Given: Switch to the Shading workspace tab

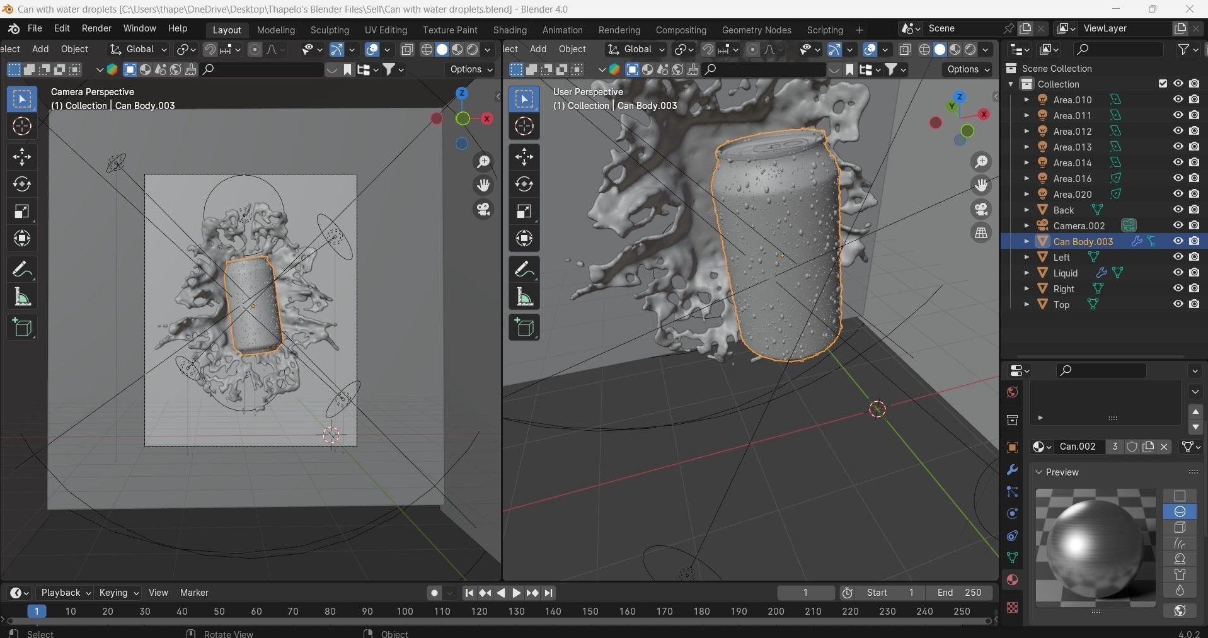Looking at the screenshot, I should pyautogui.click(x=509, y=30).
